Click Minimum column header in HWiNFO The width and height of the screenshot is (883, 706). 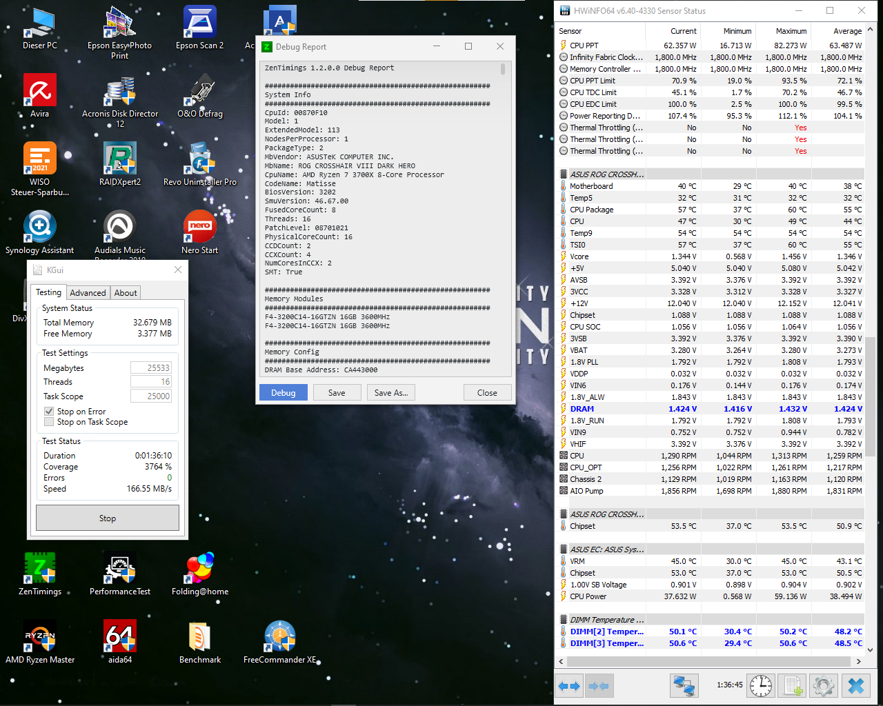point(728,31)
